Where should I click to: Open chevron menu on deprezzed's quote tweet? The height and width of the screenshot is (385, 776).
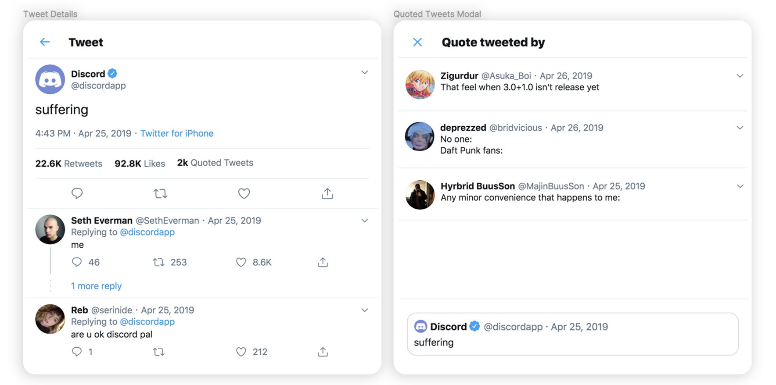pos(740,128)
